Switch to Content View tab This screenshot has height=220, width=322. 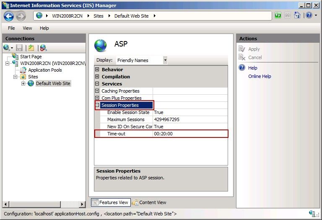pos(149,202)
